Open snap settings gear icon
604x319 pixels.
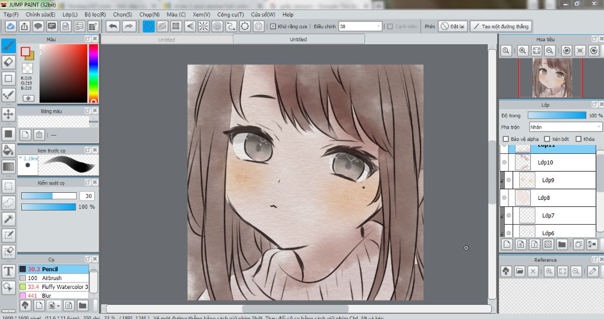coord(259,27)
